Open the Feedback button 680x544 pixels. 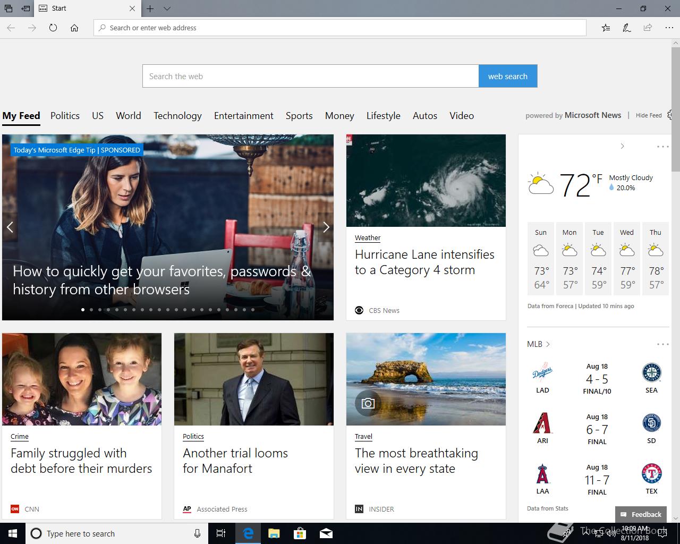click(x=641, y=514)
